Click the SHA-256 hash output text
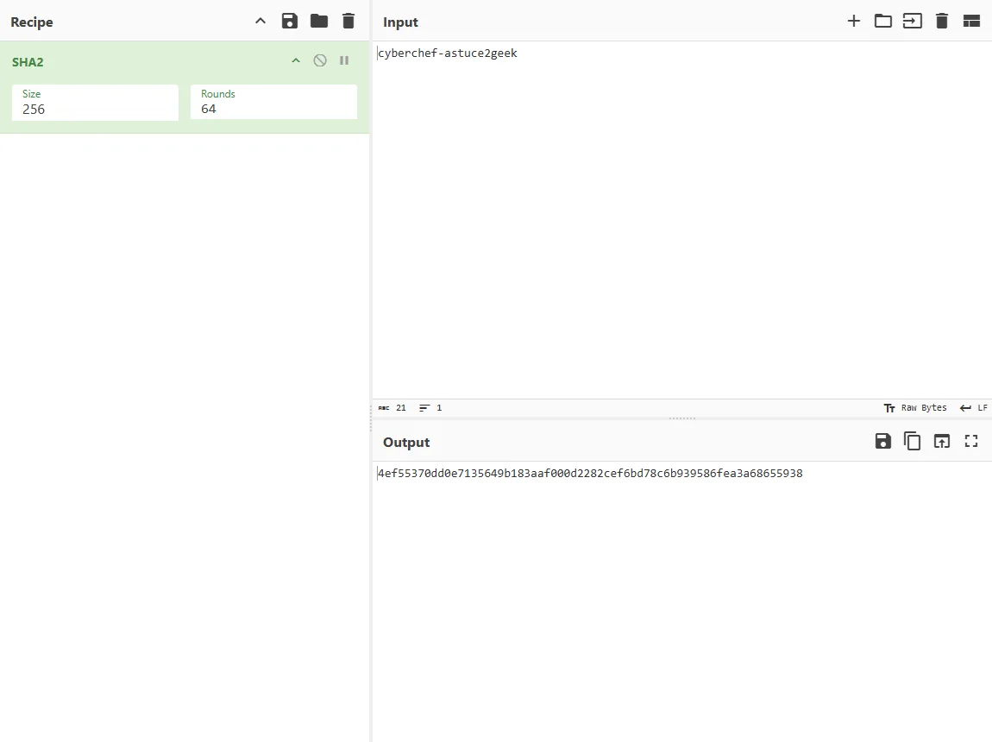992x742 pixels. coord(590,473)
